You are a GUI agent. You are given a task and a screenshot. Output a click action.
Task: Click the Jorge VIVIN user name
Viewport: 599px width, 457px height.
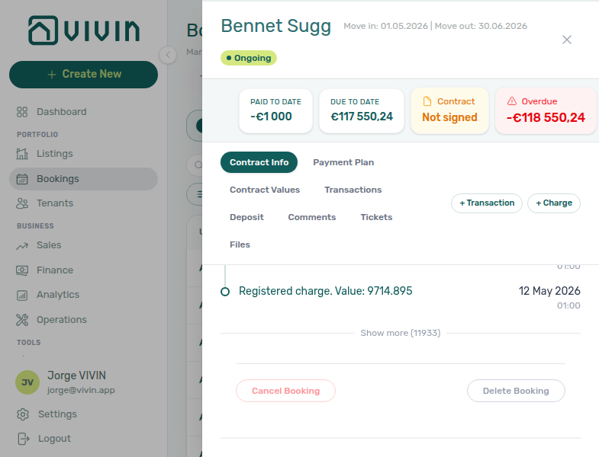(x=76, y=376)
